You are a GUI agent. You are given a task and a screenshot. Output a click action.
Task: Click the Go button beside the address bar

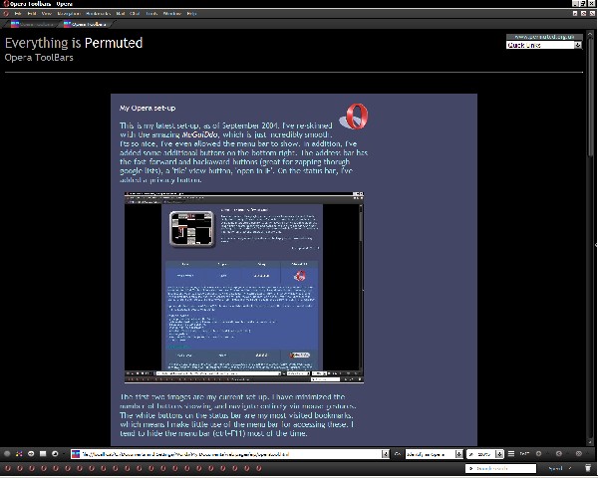[x=398, y=454]
